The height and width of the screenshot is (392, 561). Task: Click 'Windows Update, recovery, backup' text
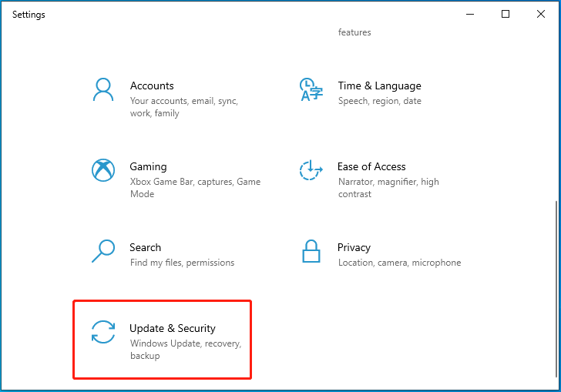point(186,350)
